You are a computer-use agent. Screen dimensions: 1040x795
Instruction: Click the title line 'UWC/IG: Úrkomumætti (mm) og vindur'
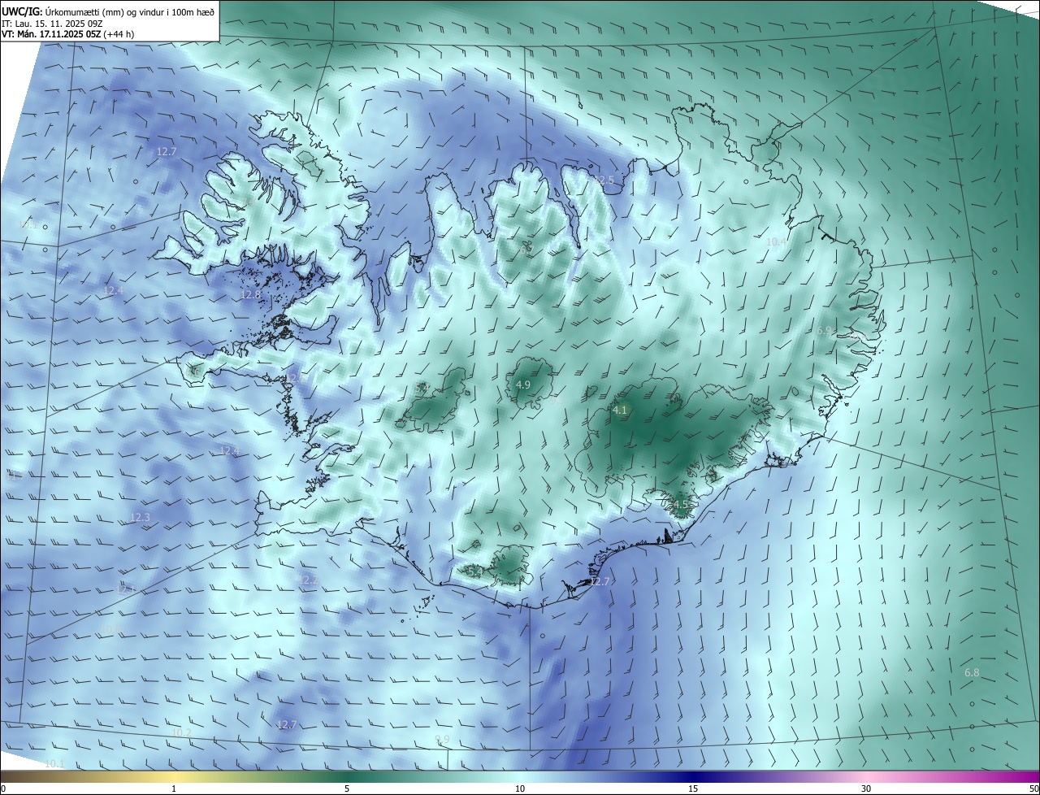coord(108,12)
